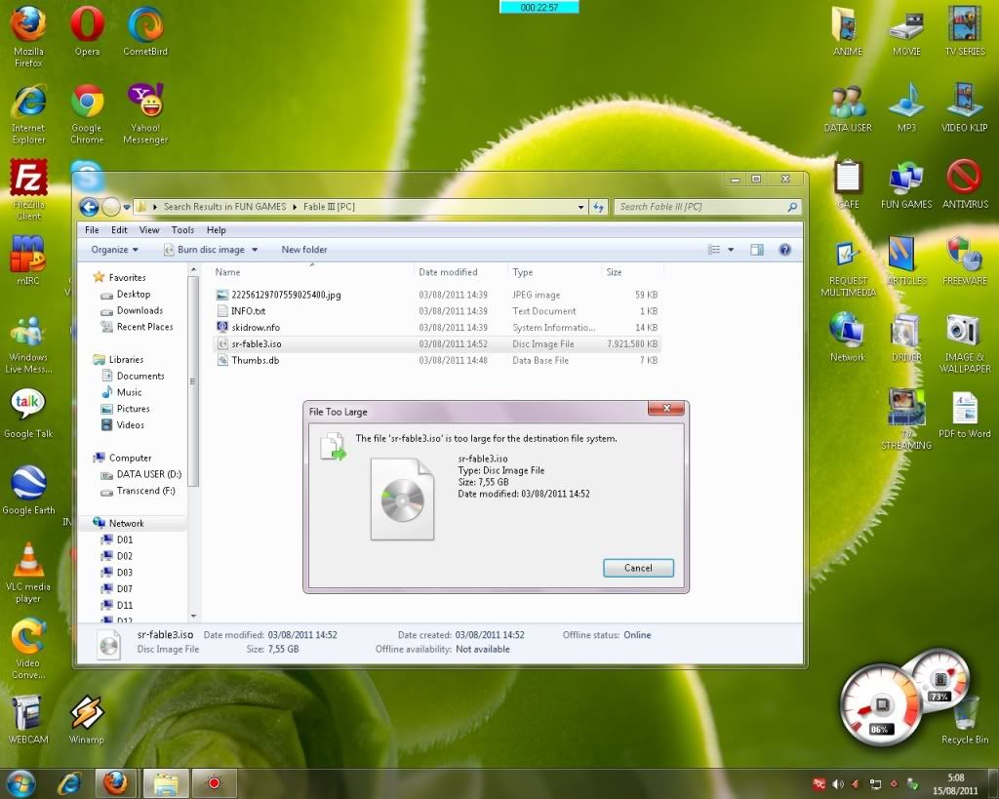Launch mIRC desktop shortcut
The width and height of the screenshot is (999, 799).
click(28, 260)
